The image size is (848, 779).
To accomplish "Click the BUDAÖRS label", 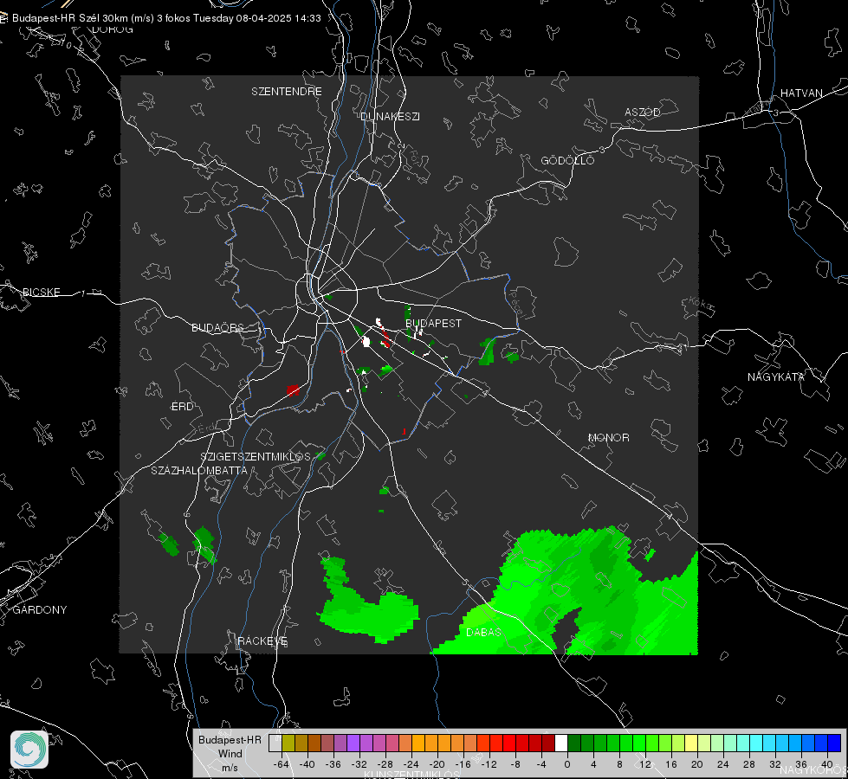I will click(218, 327).
